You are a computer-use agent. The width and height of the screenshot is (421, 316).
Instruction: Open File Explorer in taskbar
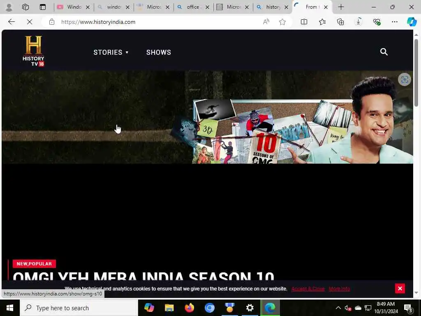click(x=169, y=307)
